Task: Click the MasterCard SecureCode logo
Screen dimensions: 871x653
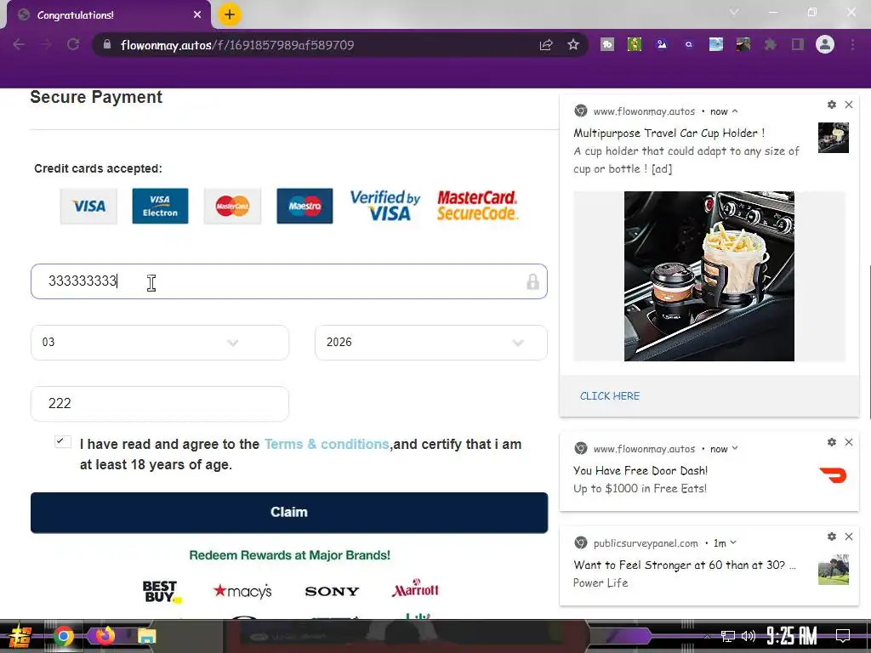Action: click(478, 206)
